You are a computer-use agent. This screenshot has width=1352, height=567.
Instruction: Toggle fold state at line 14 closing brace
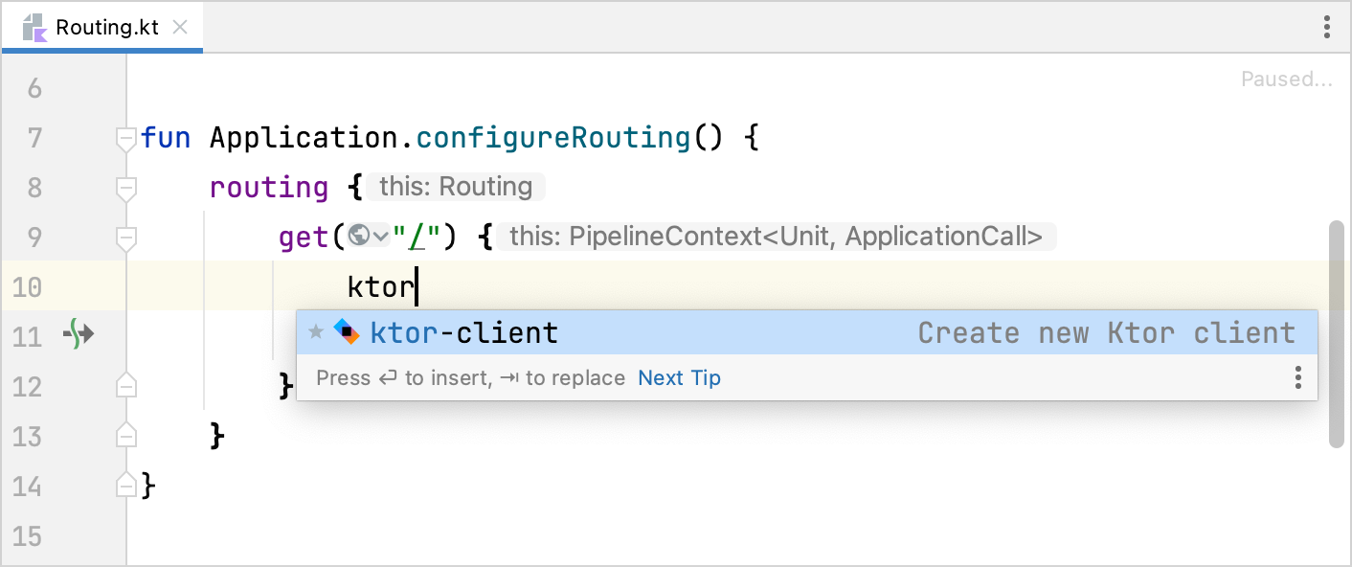click(124, 486)
